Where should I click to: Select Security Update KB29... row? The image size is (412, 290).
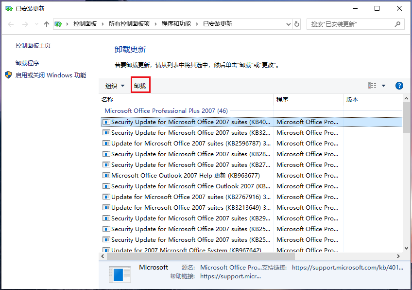click(x=252, y=218)
